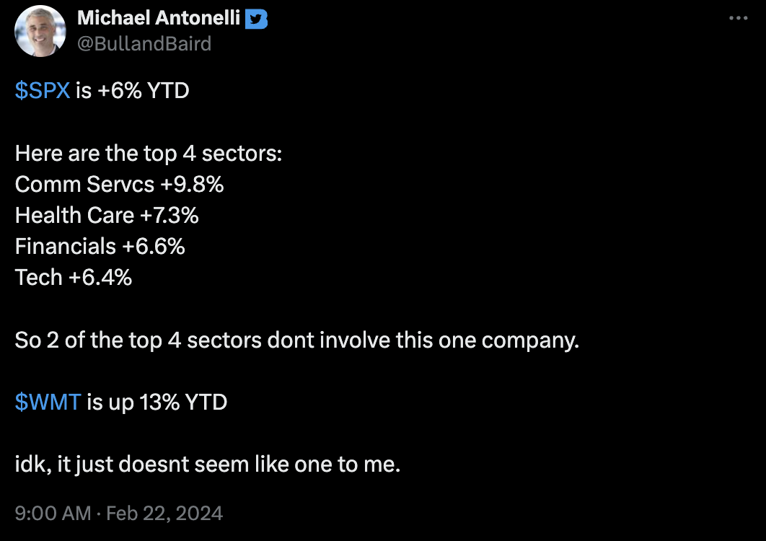The image size is (766, 541).
Task: Open the tweet's three-dot more options menu
Action: pyautogui.click(x=738, y=18)
